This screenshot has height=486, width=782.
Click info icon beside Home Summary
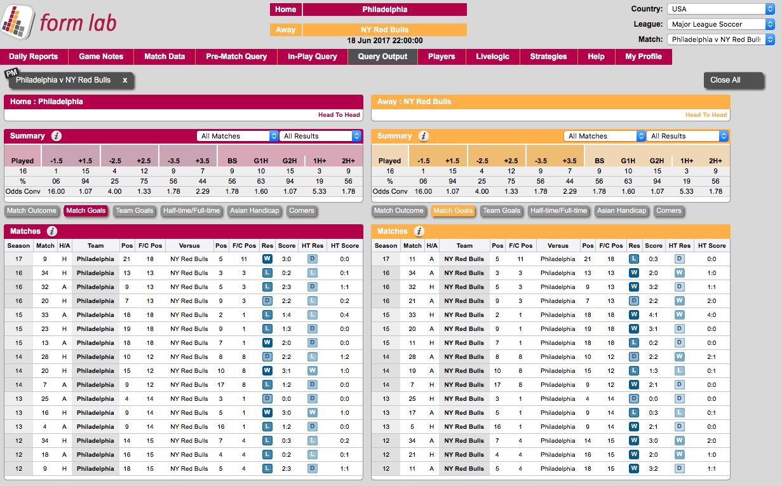pos(57,136)
